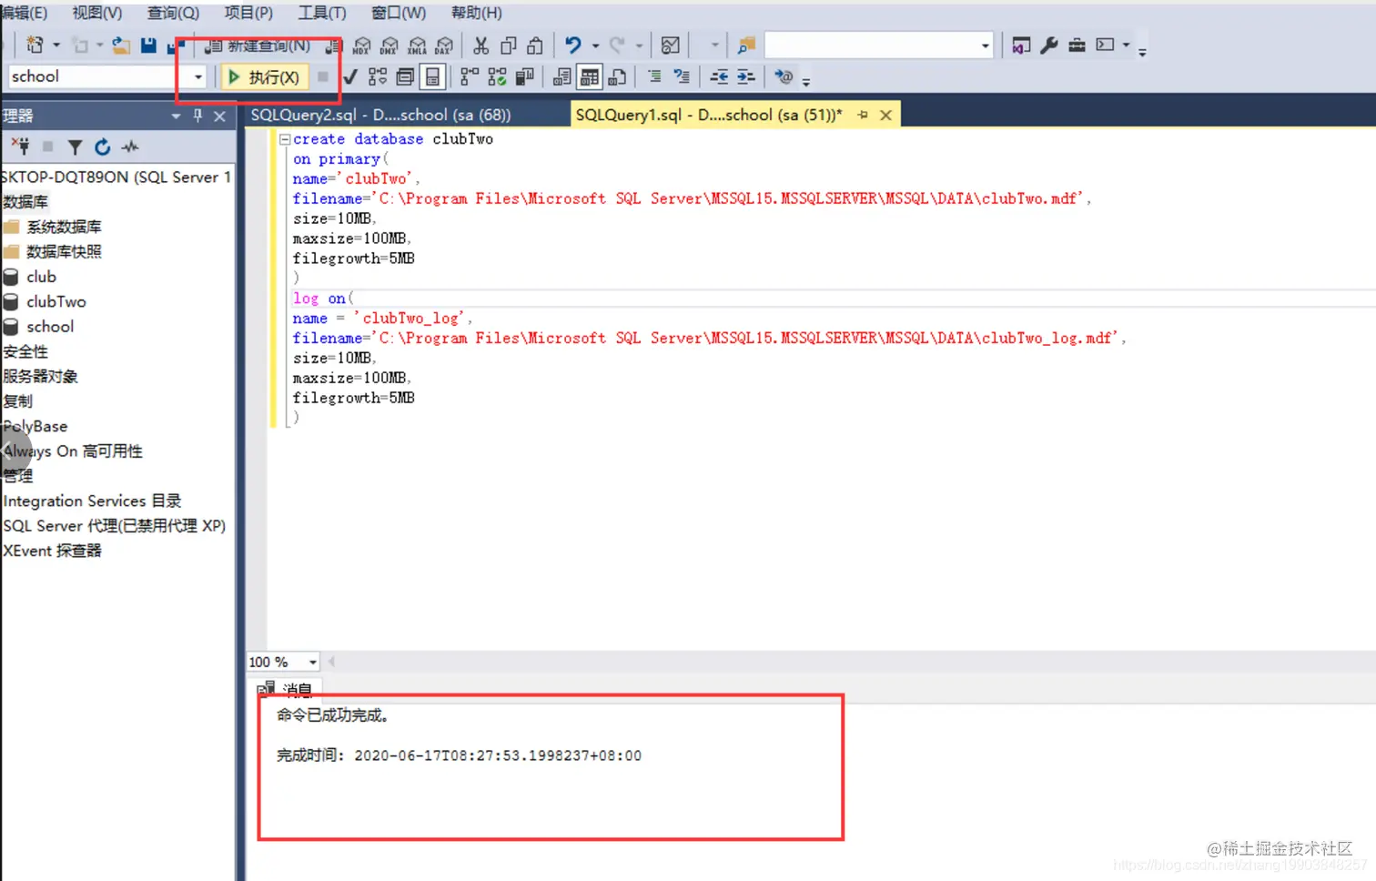Click the Cut scissors icon
Screen dimensions: 1376x881
pos(481,46)
